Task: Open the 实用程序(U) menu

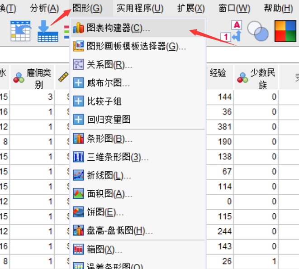Action: point(140,9)
